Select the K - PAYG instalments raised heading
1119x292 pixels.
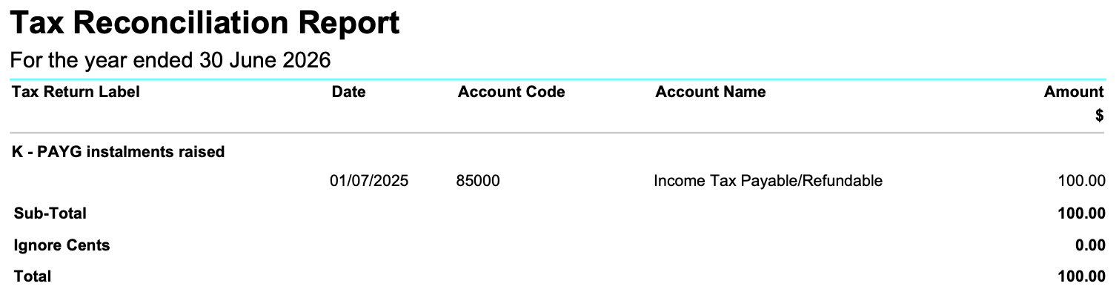coord(119,152)
